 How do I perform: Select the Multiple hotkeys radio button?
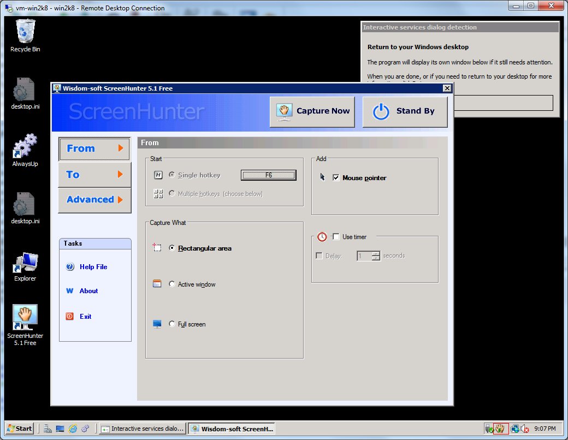[x=171, y=193]
